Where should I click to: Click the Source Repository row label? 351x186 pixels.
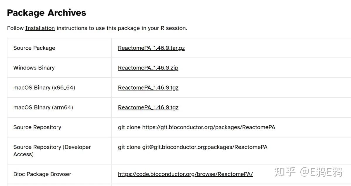(37, 128)
